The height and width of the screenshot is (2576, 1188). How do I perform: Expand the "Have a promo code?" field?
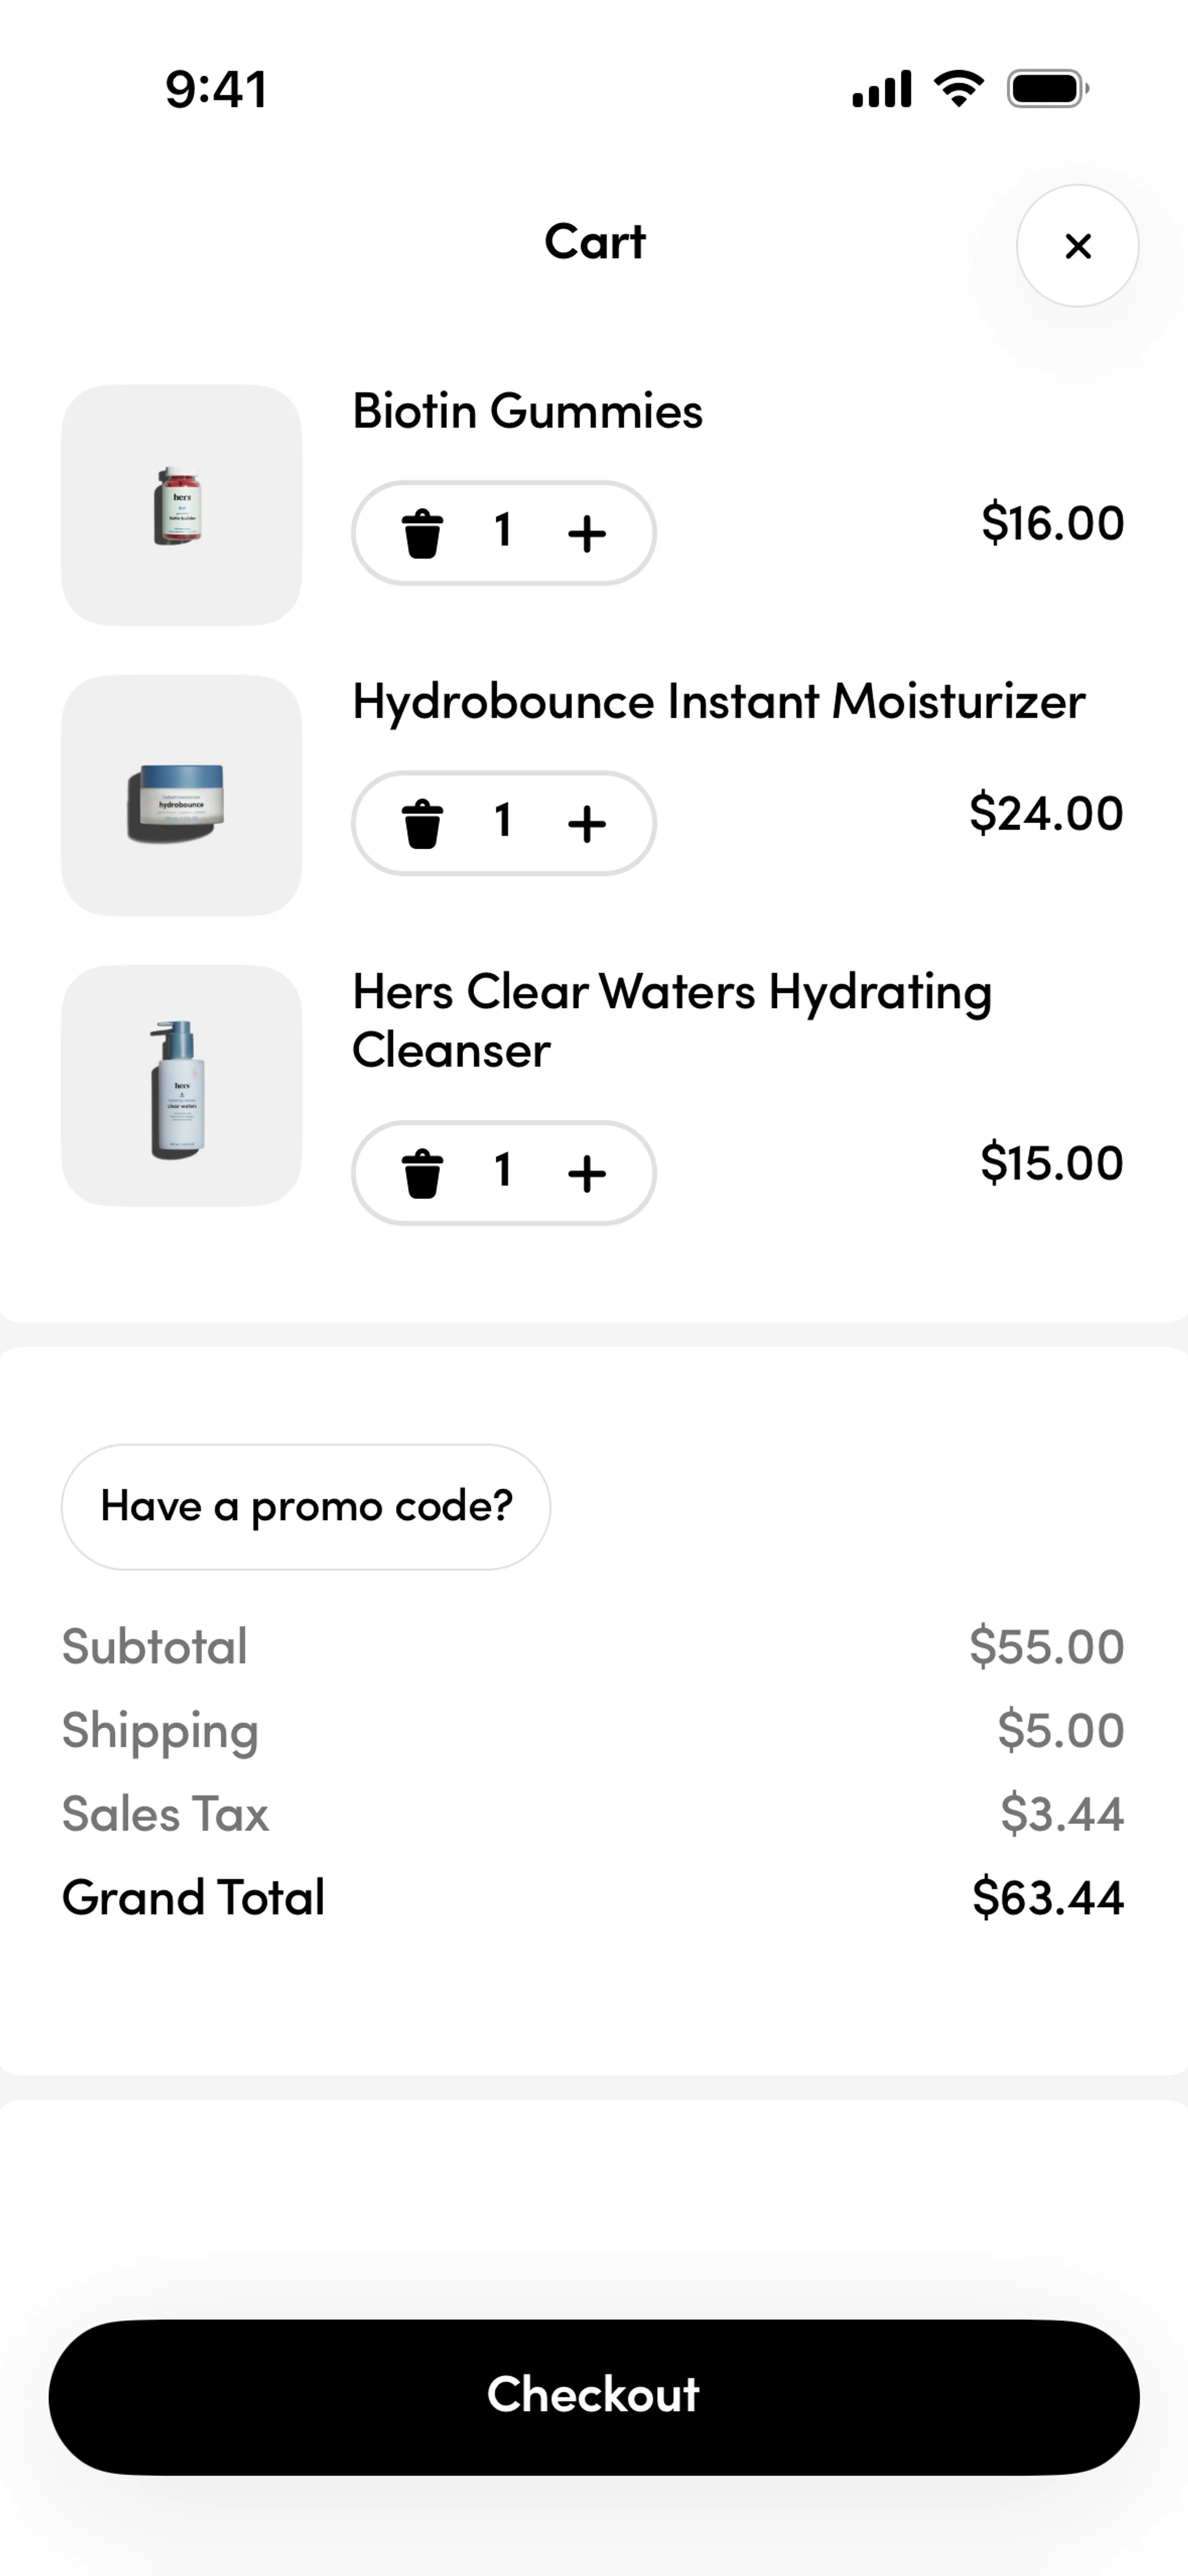(306, 1506)
